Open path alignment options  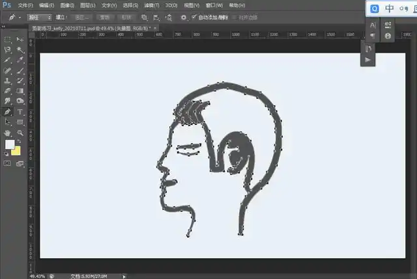click(x=156, y=18)
